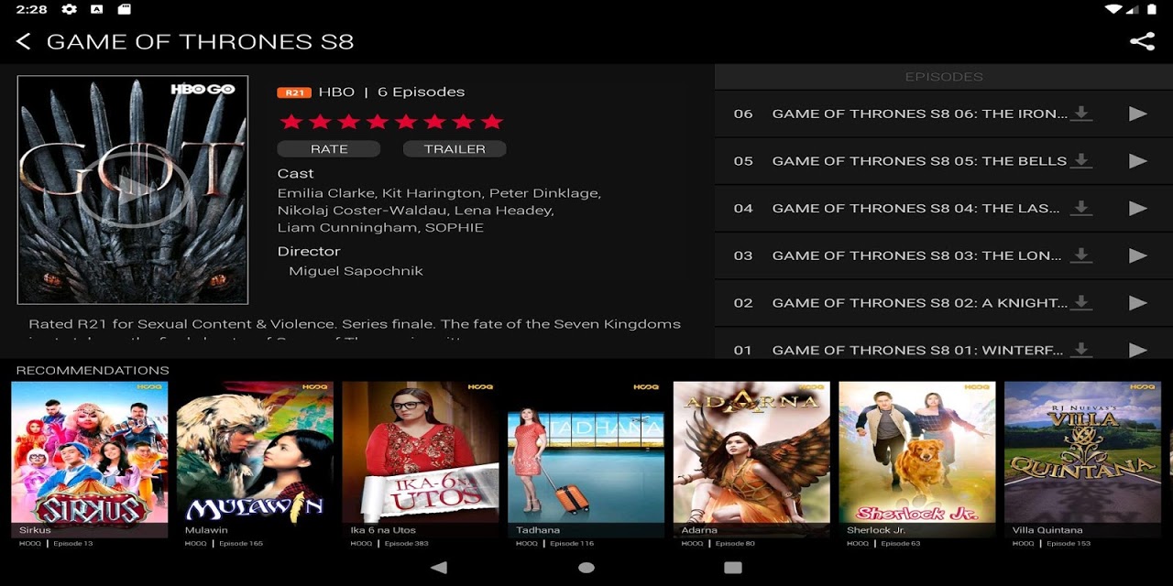The width and height of the screenshot is (1173, 586).
Task: Open the Adarna recommendation poster
Action: tap(751, 459)
